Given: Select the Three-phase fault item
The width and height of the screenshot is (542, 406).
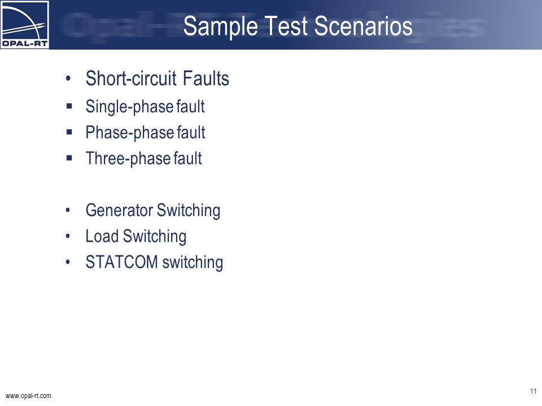Looking at the screenshot, I should click(x=143, y=159).
